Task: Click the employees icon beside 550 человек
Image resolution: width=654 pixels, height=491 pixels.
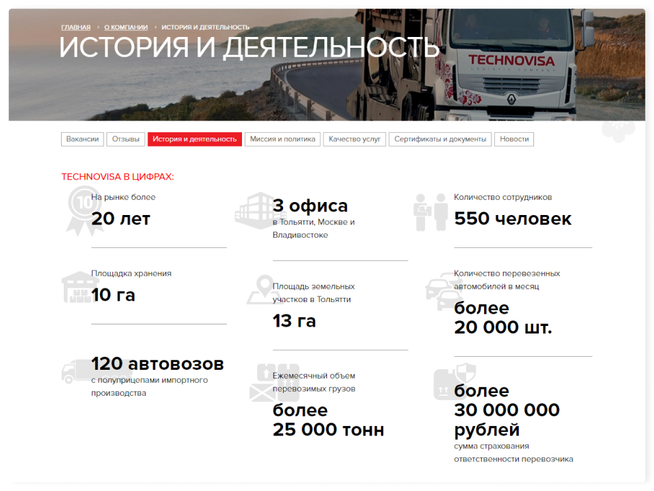Action: coord(430,212)
